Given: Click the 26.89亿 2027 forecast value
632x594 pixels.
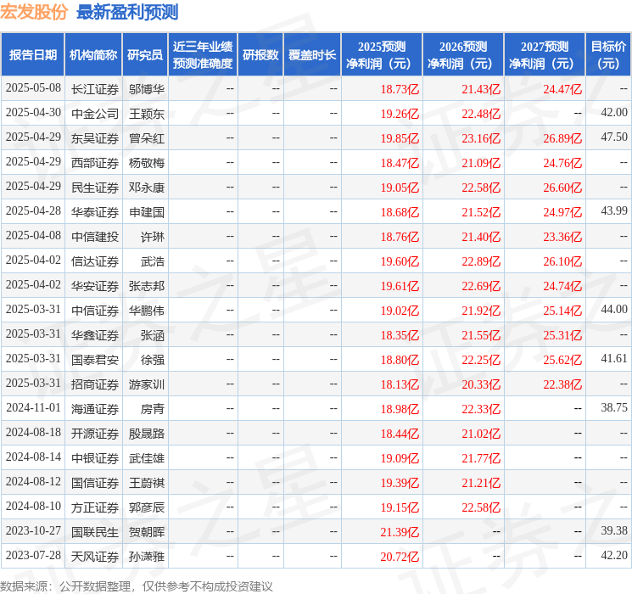Looking at the screenshot, I should [562, 137].
